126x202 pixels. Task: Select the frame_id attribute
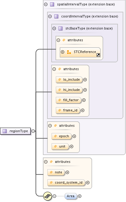pyautogui.click(x=68, y=110)
